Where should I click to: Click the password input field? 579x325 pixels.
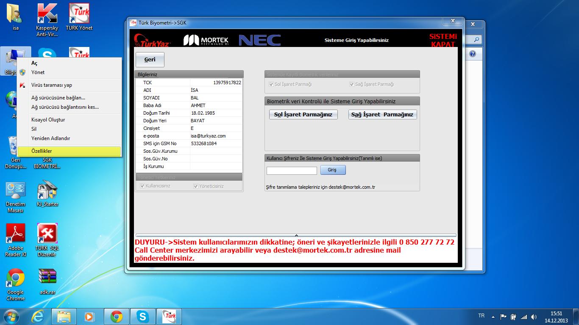[x=292, y=171]
